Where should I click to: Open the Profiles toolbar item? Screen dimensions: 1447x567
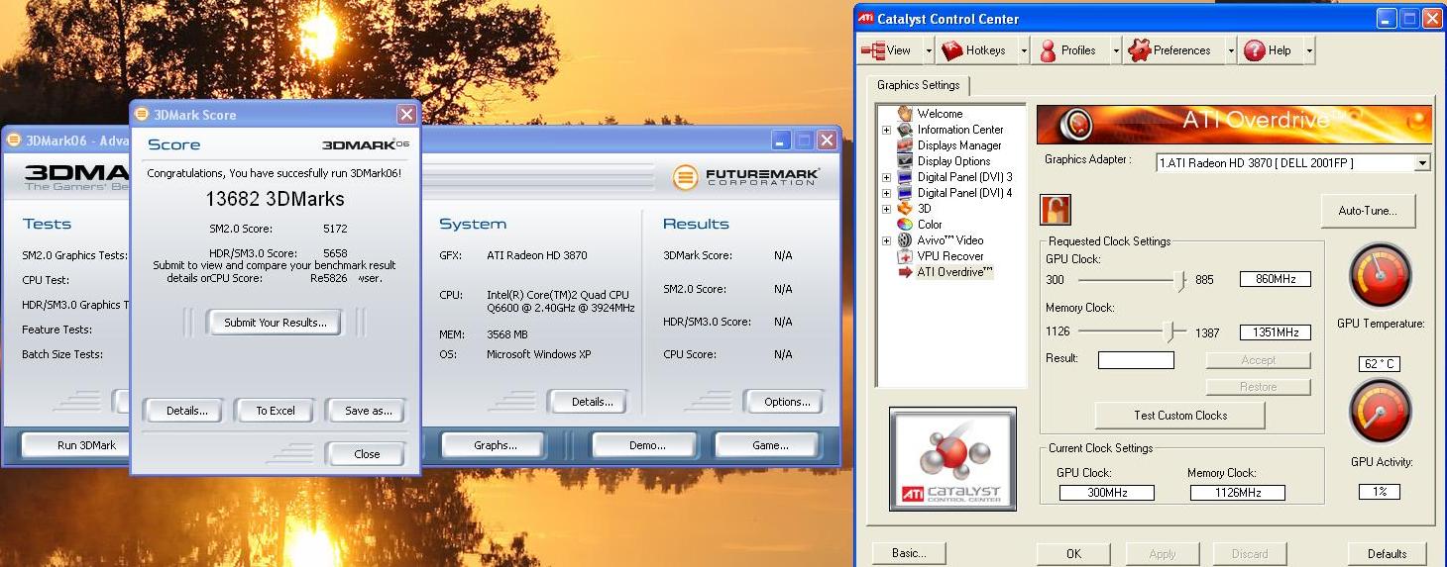point(1067,50)
